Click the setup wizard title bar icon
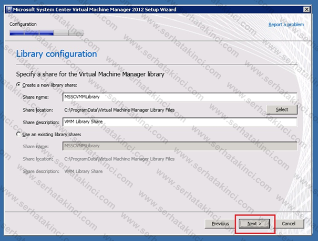 [9, 9]
